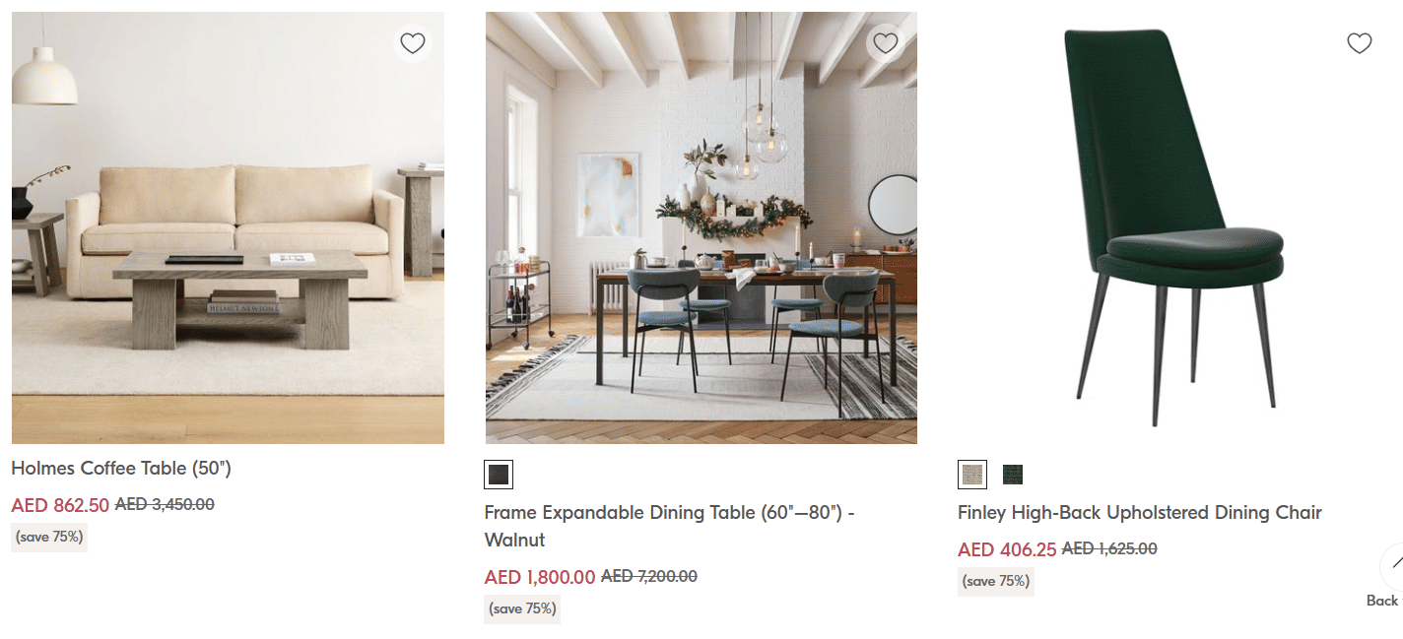Open the Holmes Coffee Table (50") title link
1403x639 pixels.
[x=121, y=468]
